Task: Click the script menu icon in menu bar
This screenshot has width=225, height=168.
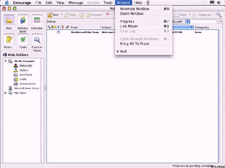Action: [x=148, y=3]
